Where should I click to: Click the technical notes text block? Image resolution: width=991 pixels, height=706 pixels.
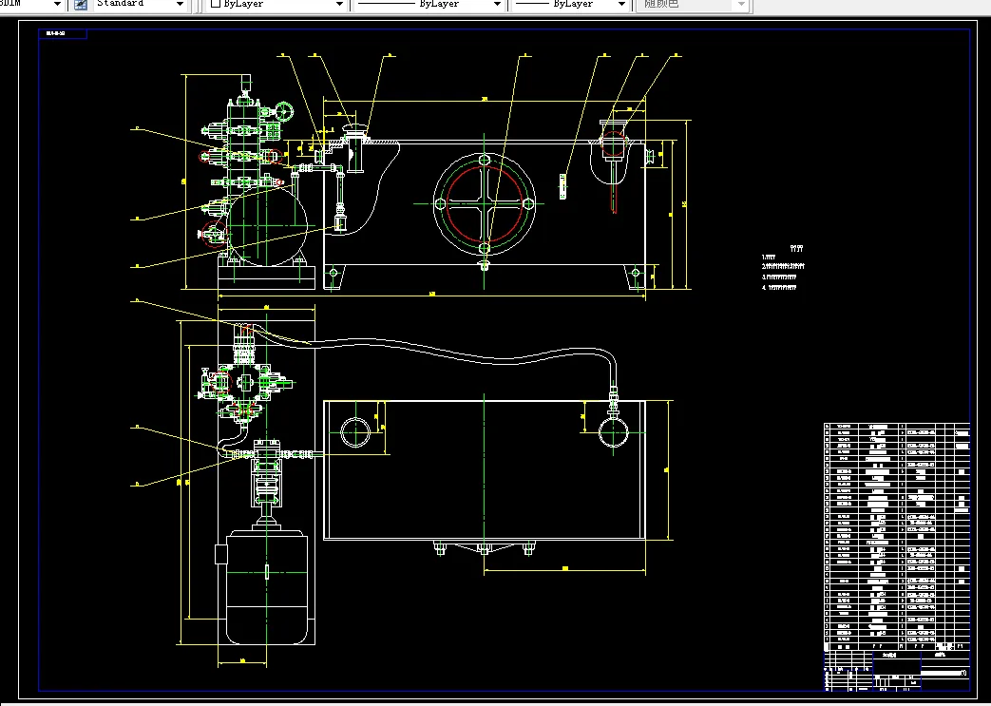tap(783, 269)
